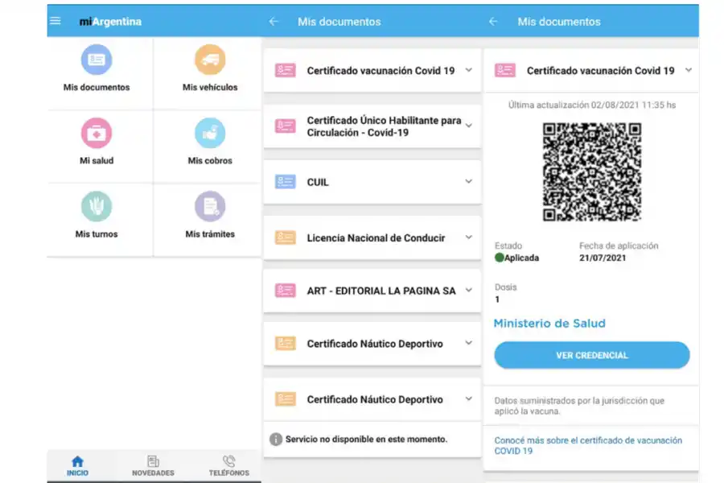Open the Covid 19 certificate info link
Image resolution: width=724 pixels, height=483 pixels.
tap(590, 444)
